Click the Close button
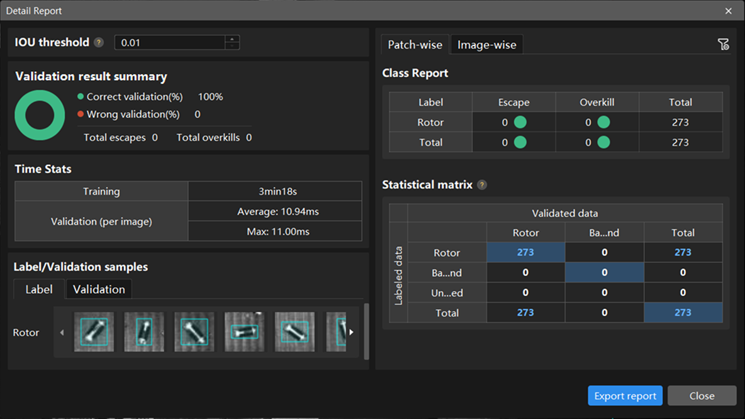This screenshot has height=419, width=745. point(702,396)
